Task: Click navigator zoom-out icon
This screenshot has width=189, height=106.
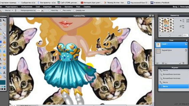Action: 160,35
